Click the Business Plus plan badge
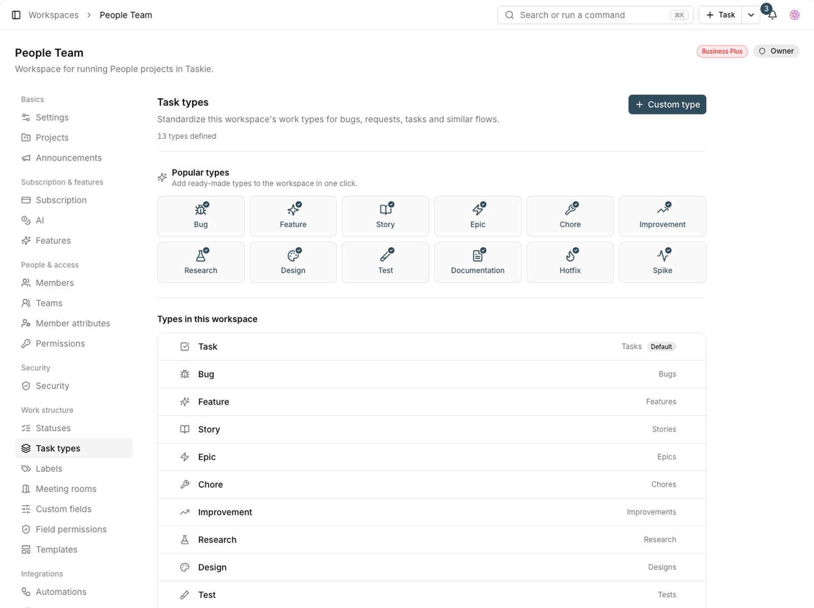The height and width of the screenshot is (608, 814). pos(722,51)
